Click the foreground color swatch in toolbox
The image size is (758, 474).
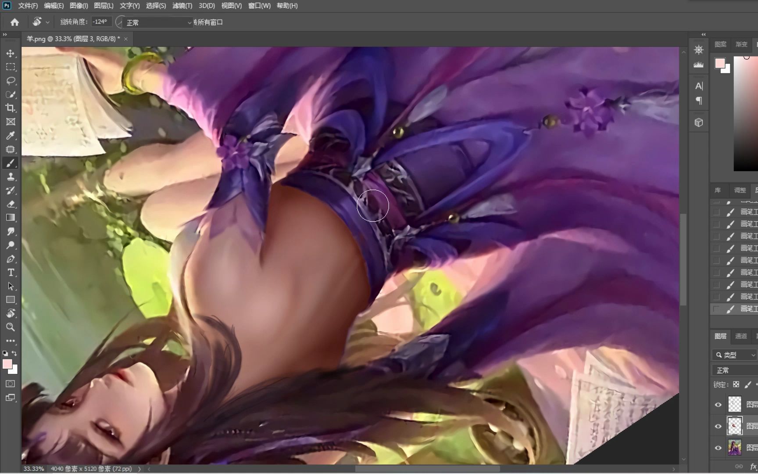click(x=7, y=364)
